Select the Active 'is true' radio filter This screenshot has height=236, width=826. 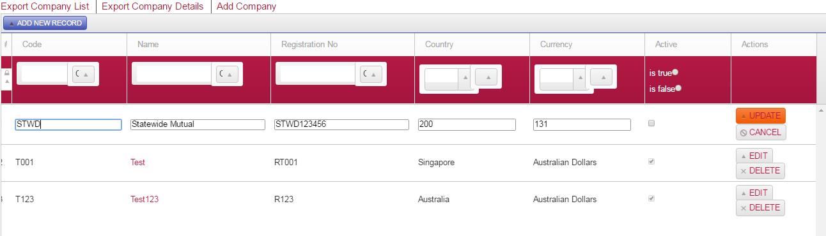[x=676, y=73]
